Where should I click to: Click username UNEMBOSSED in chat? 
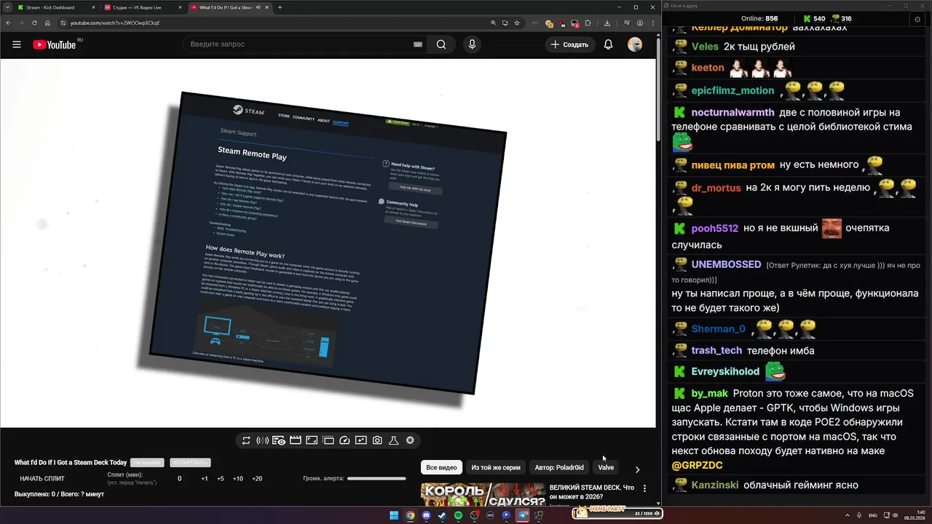(726, 265)
